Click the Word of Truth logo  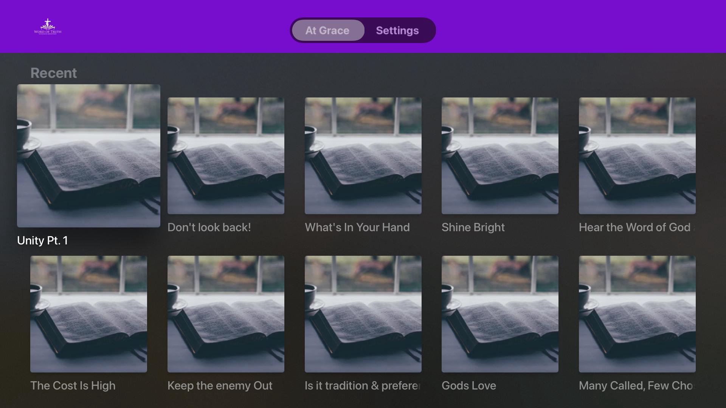(48, 26)
